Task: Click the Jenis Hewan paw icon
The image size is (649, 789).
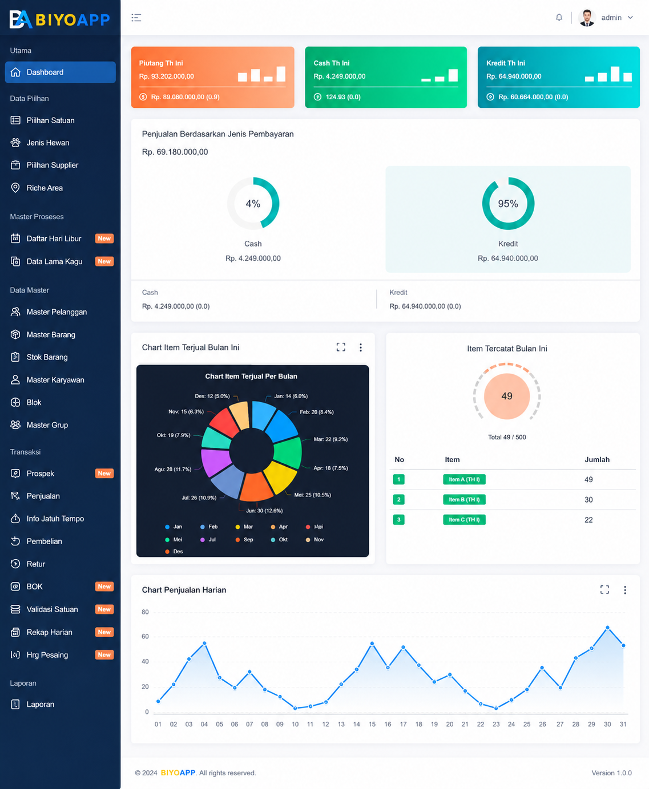Action: coord(15,143)
